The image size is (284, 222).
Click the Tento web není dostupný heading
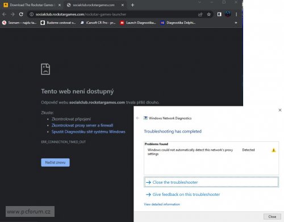click(x=77, y=91)
